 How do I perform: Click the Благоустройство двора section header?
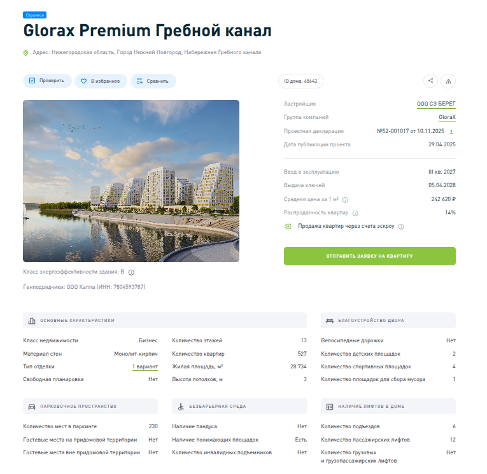click(388, 320)
